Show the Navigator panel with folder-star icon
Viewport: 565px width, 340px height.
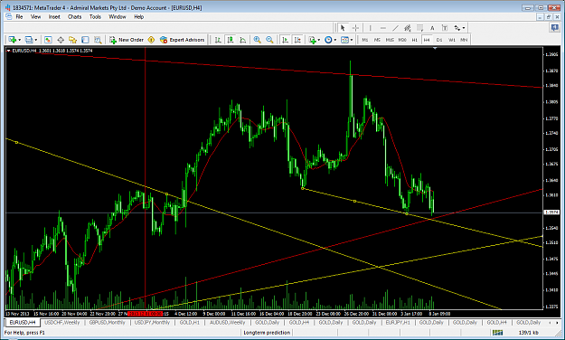pos(73,40)
